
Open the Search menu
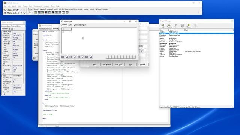(x=14, y=6)
